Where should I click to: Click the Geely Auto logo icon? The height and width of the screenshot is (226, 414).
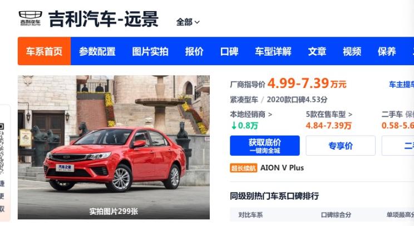(x=31, y=18)
